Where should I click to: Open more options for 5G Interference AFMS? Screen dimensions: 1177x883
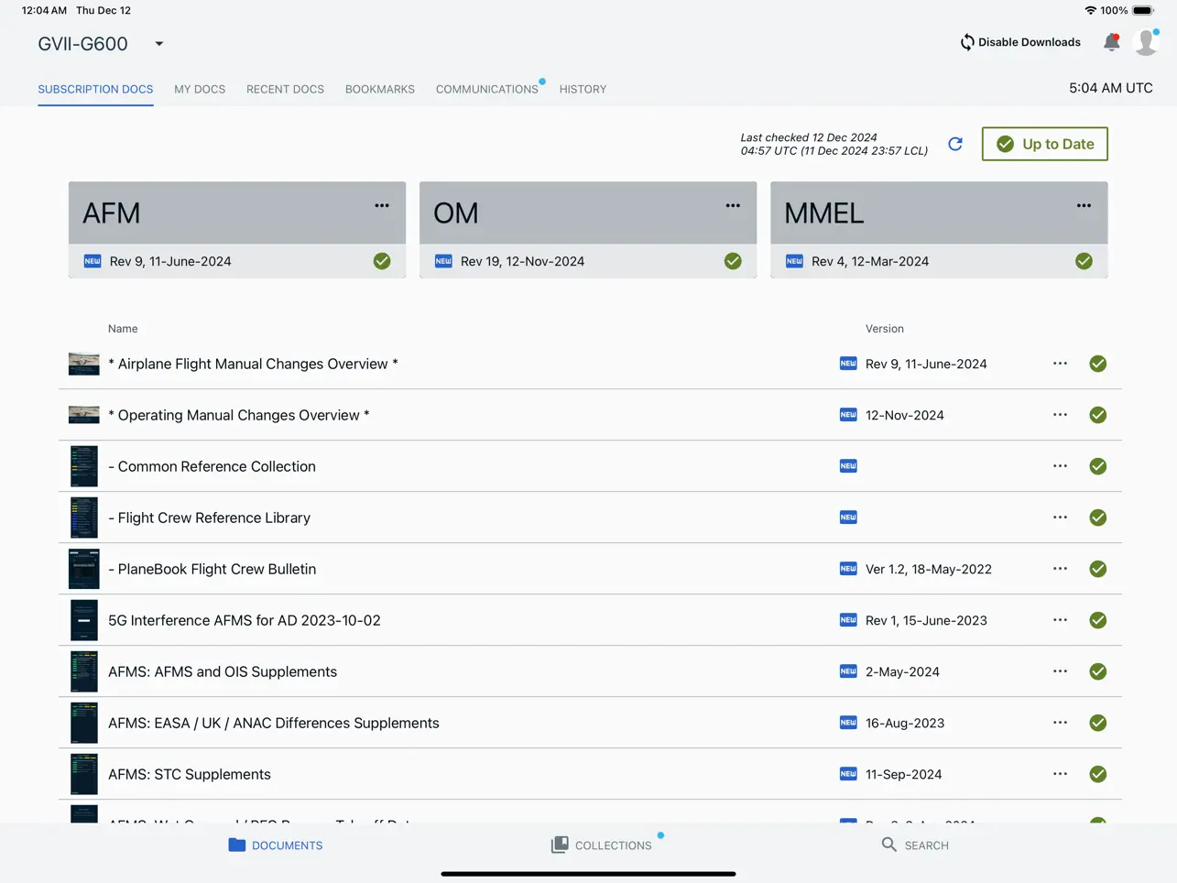(1060, 620)
